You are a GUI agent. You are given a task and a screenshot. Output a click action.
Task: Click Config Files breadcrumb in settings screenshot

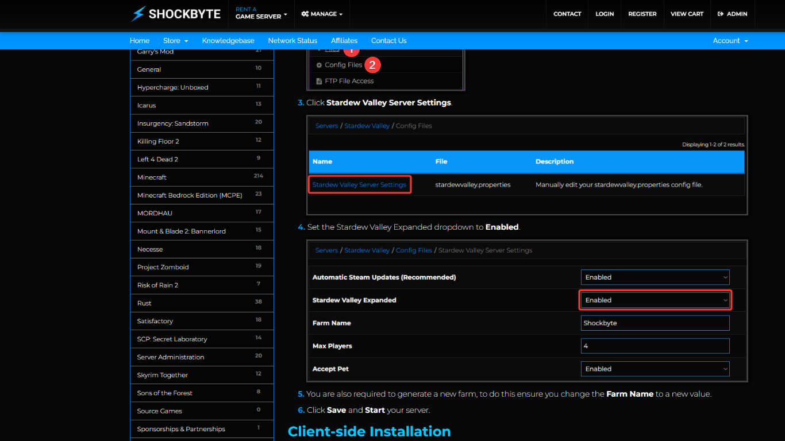coord(414,250)
